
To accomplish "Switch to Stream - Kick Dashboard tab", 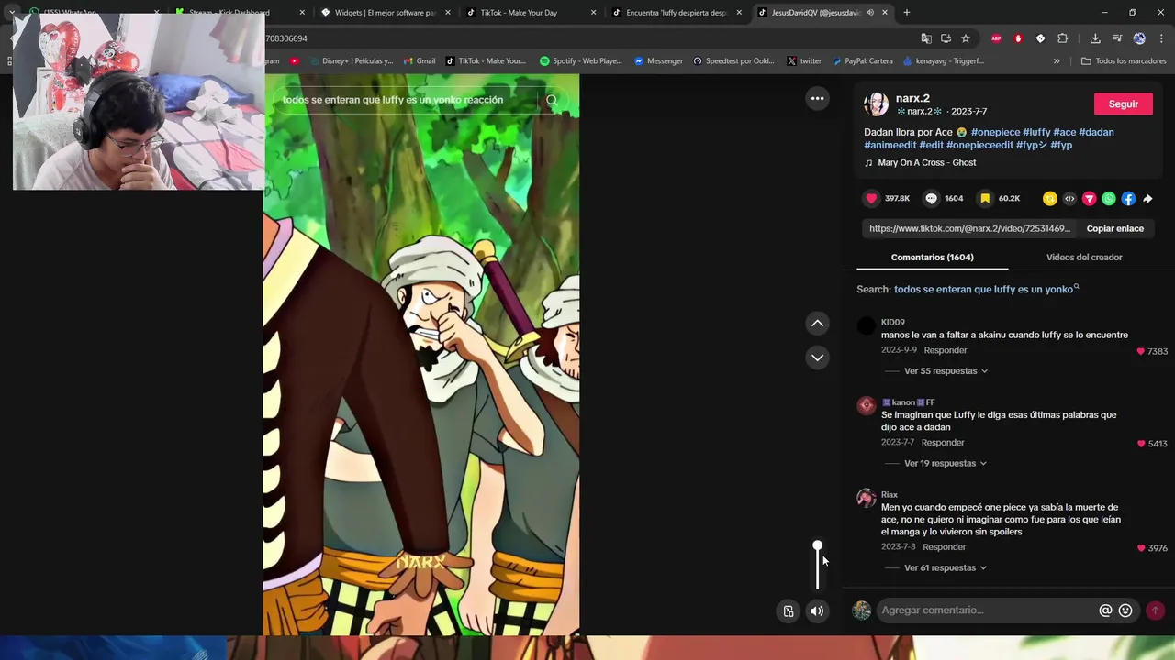I will point(241,13).
